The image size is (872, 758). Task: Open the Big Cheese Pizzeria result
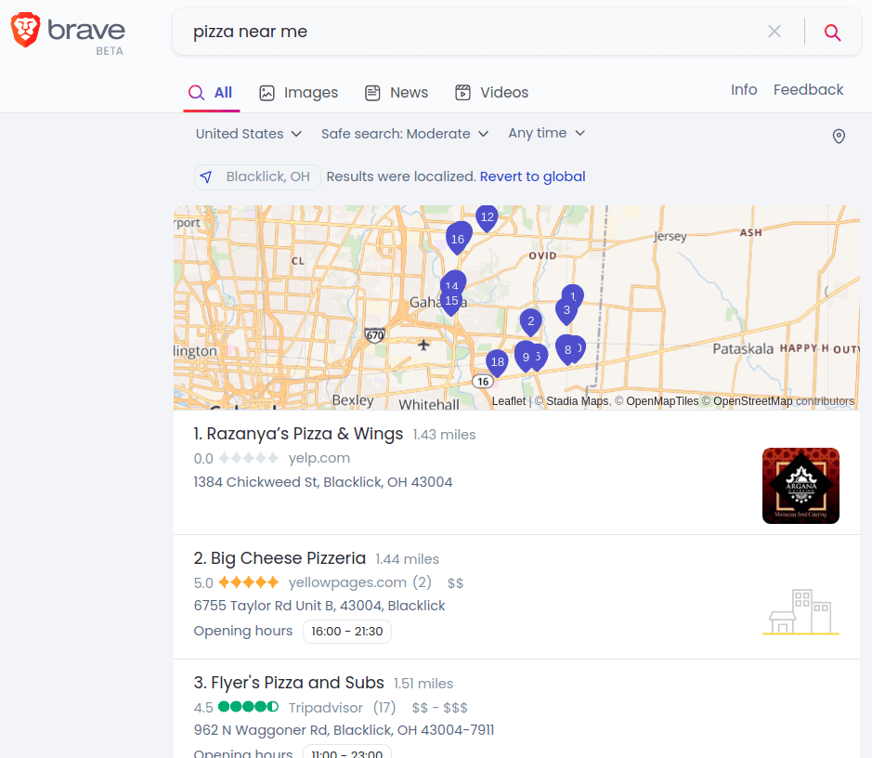[x=280, y=558]
